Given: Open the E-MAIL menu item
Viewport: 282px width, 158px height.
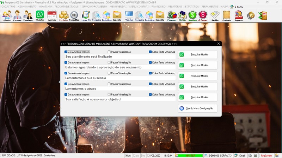Looking at the screenshot, I should click(237, 7).
